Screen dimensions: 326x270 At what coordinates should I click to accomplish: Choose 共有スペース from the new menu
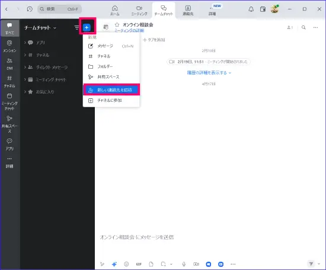click(x=111, y=77)
